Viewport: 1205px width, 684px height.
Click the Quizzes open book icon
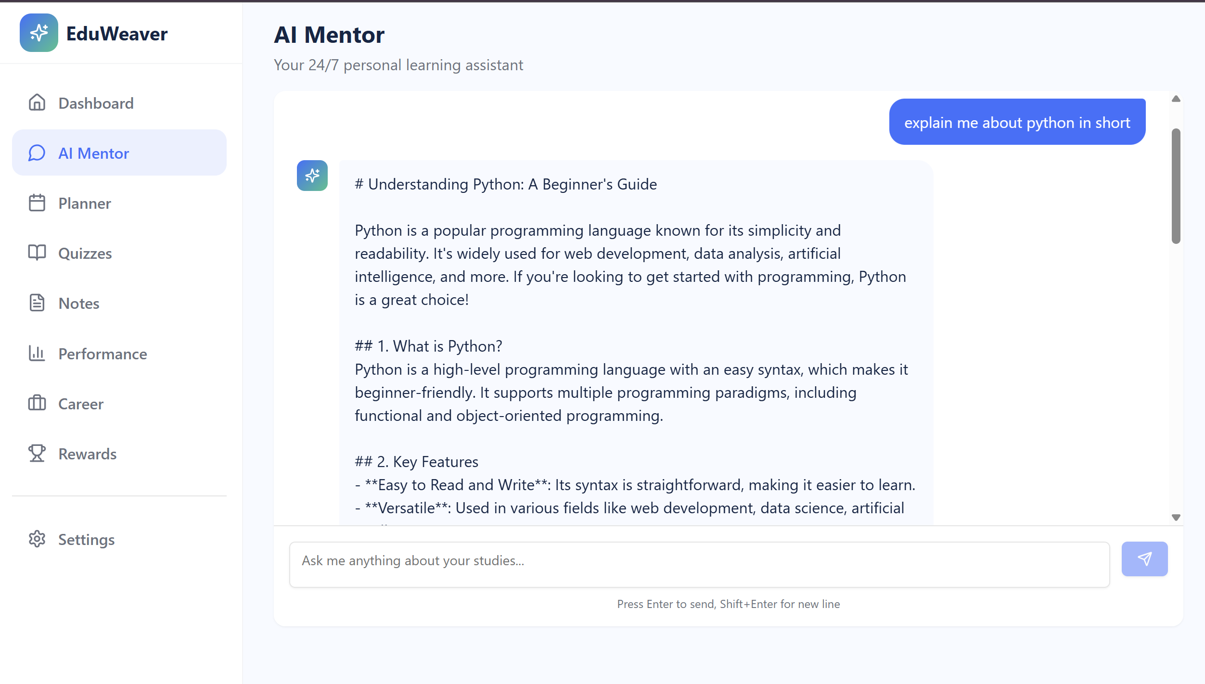(37, 253)
